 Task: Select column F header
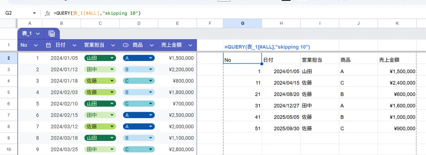[x=210, y=23]
